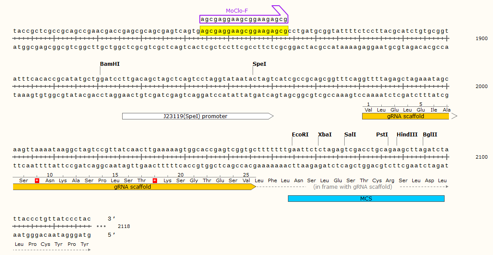Select the gRNA scaffold feature beside the promoter
Image resolution: width=493 pixels, height=255 pixels.
click(405, 116)
